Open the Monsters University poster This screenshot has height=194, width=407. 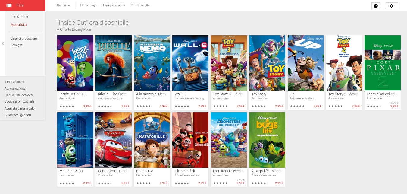229,140
